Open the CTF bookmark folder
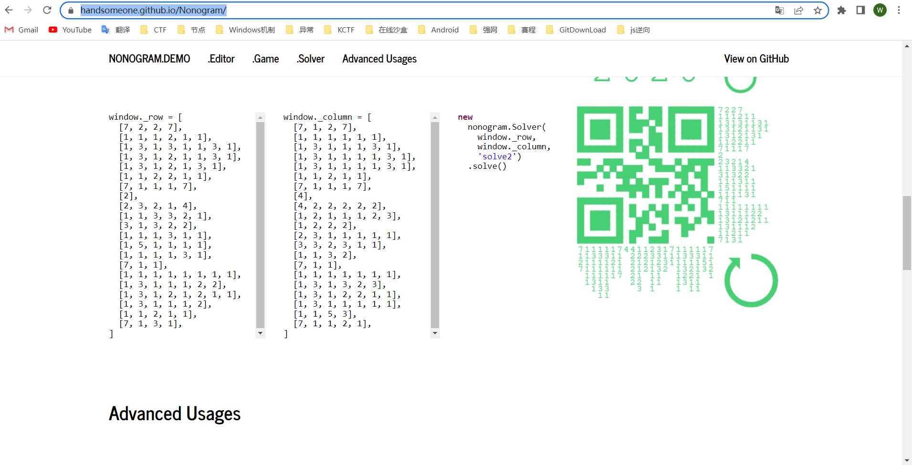 click(153, 30)
